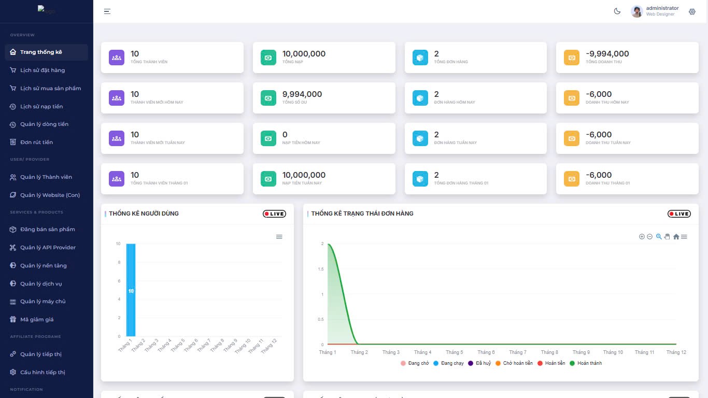Click gift icon beside Mã giảm giá

click(x=13, y=319)
